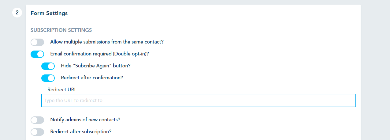Disable the Hide "Subcribe Again" button switch
Screen dimensions: 390x140
pos(48,66)
